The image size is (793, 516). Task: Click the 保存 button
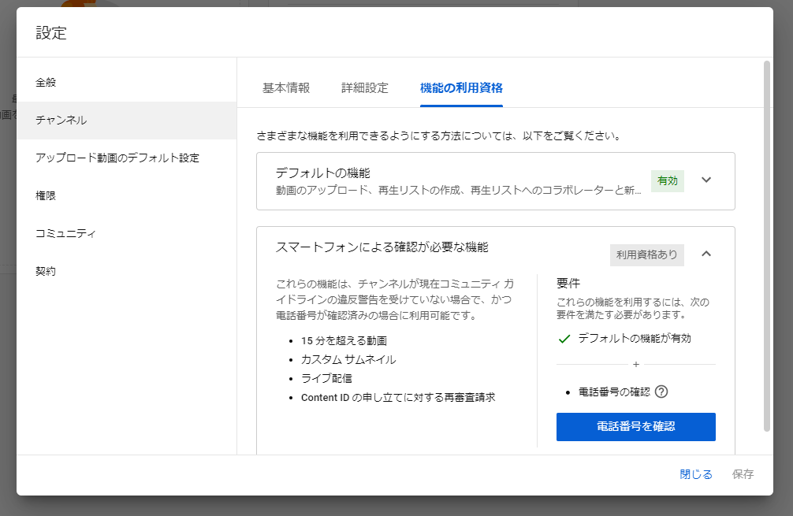click(743, 473)
